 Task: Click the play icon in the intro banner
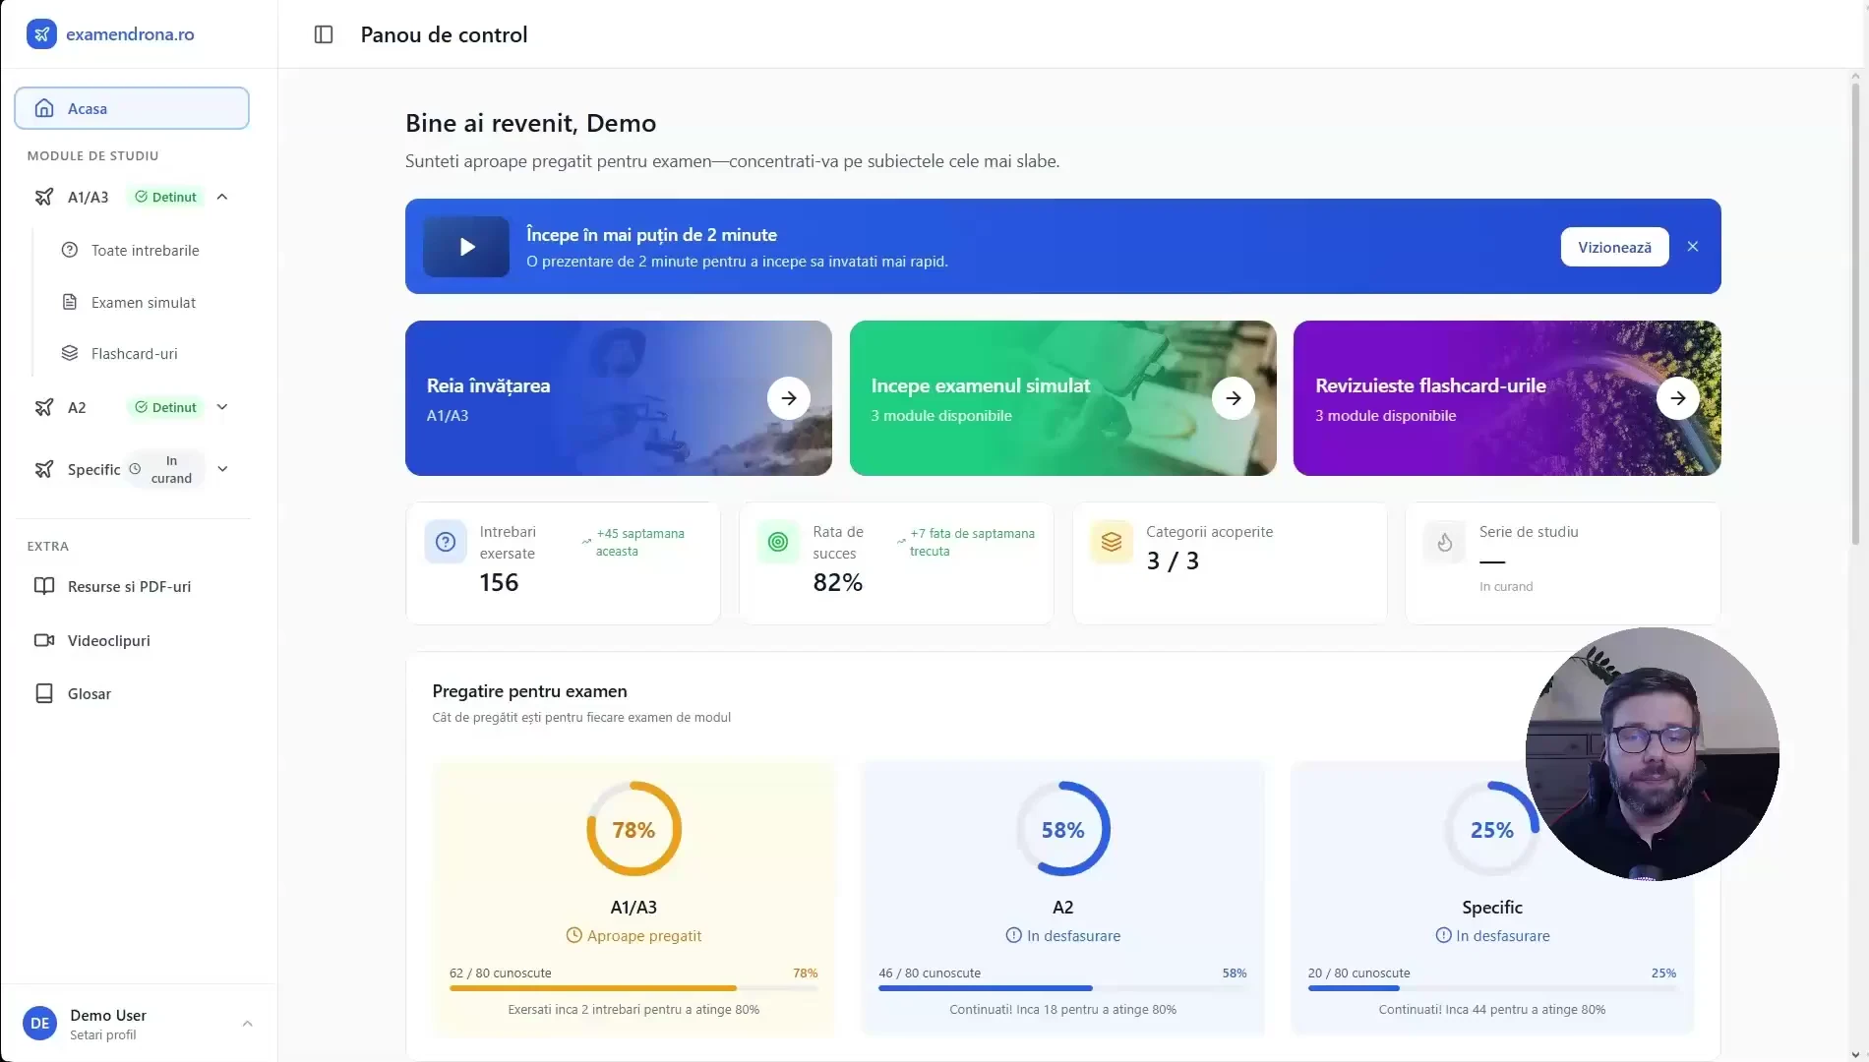click(x=466, y=247)
